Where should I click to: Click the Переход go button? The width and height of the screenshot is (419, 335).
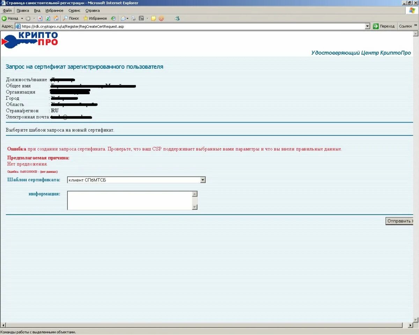[x=384, y=26]
